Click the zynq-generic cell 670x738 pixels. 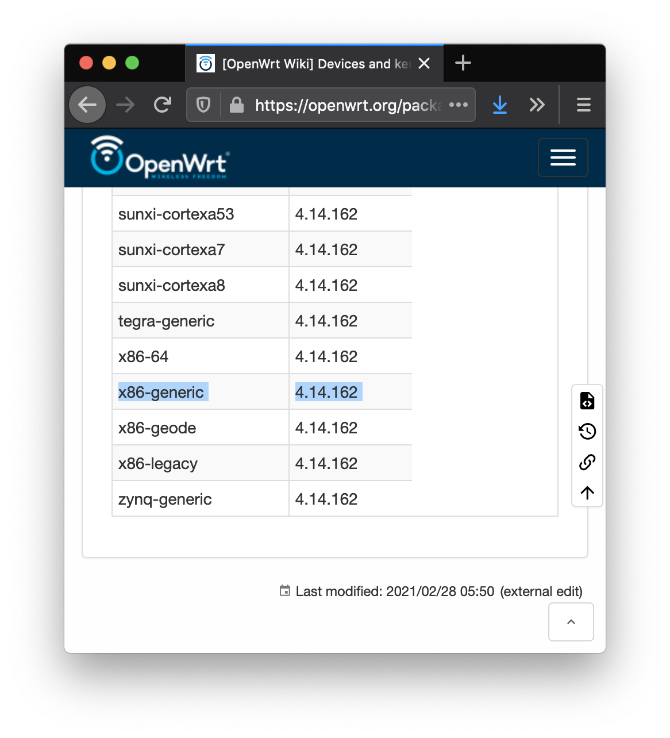[201, 499]
